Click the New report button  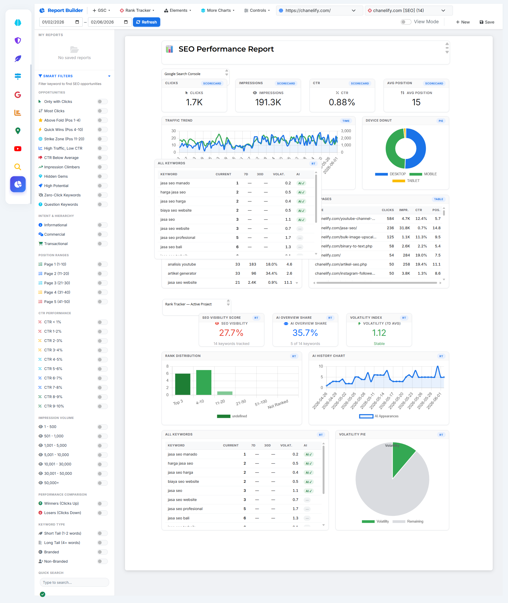463,22
